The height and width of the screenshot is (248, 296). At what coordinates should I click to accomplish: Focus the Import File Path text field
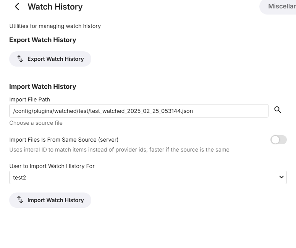[x=139, y=111]
